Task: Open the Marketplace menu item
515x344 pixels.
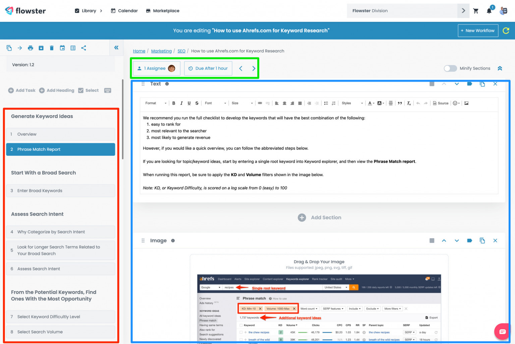Action: (x=163, y=11)
